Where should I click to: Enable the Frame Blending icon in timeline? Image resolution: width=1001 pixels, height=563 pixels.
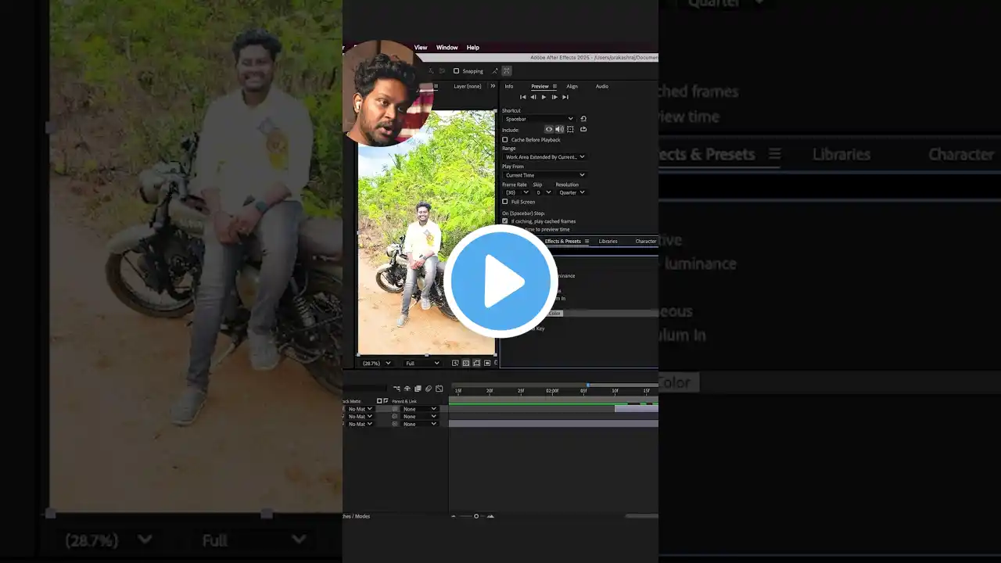[418, 389]
